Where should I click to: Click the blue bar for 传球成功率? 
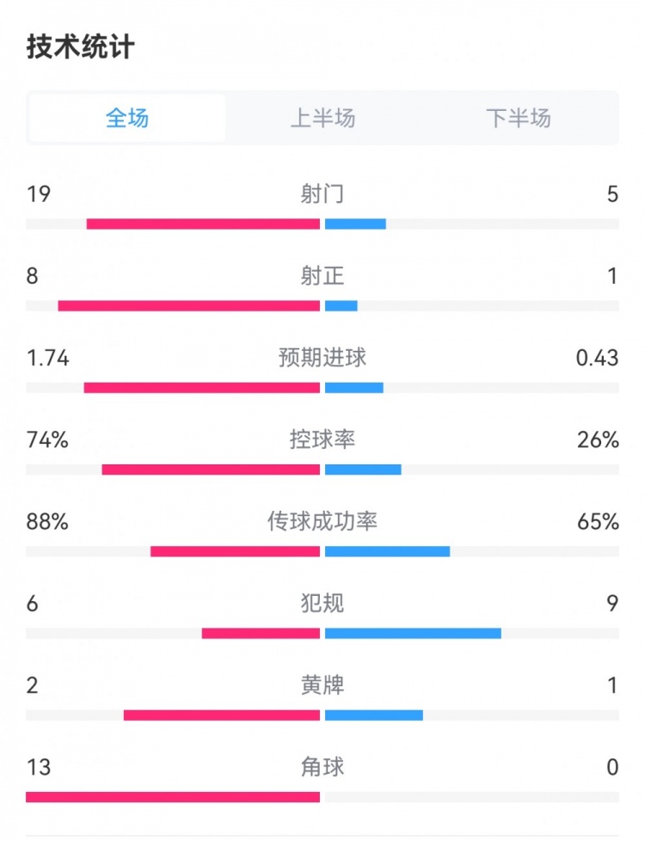387,551
